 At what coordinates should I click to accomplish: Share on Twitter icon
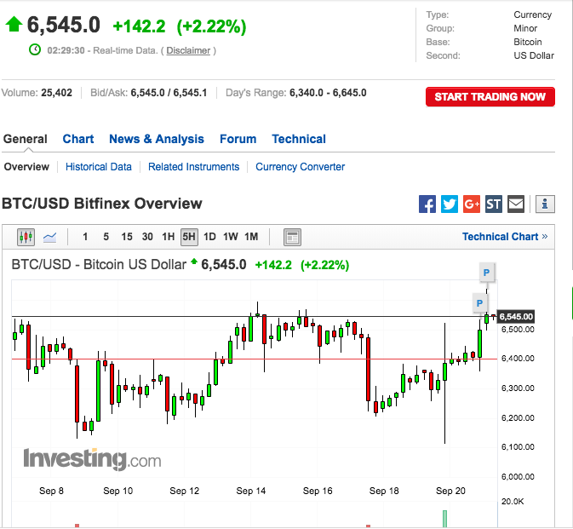pyautogui.click(x=450, y=204)
